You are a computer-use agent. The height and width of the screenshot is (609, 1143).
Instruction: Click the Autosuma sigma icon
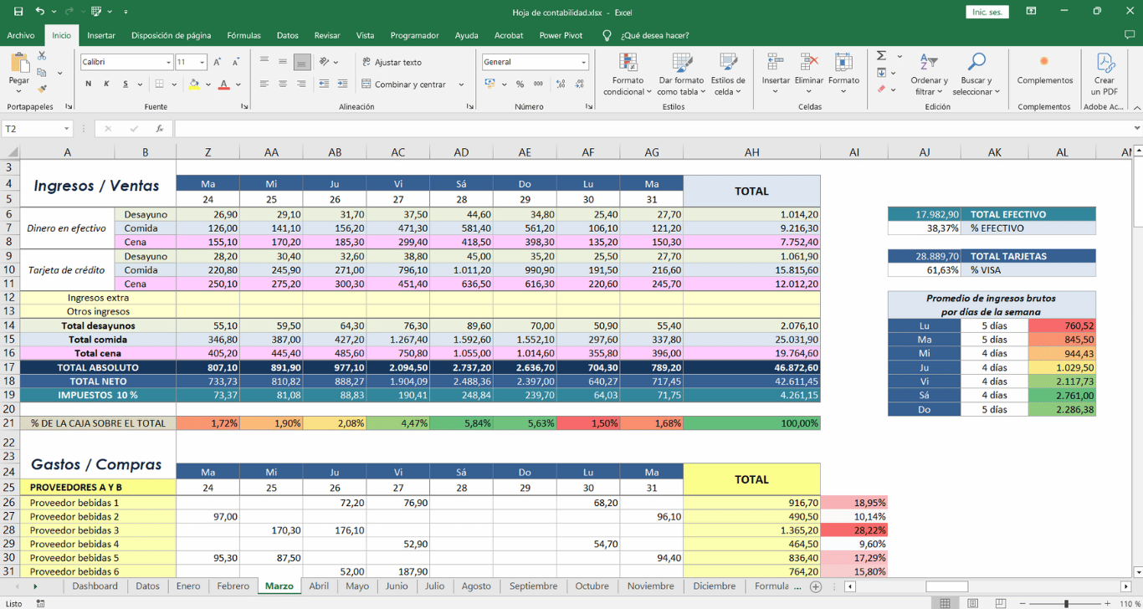(882, 56)
